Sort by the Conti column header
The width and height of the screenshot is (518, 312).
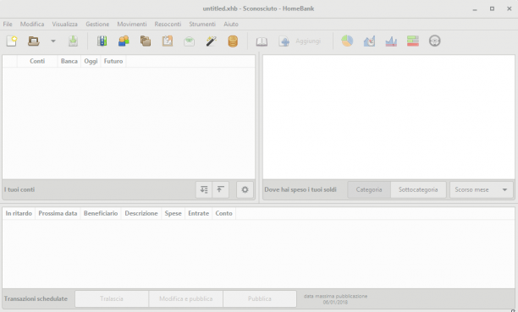point(37,61)
